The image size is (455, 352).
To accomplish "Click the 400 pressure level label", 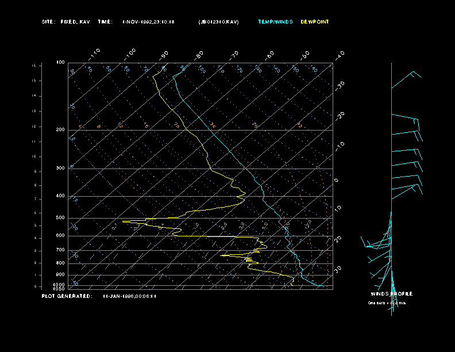I will pos(60,196).
